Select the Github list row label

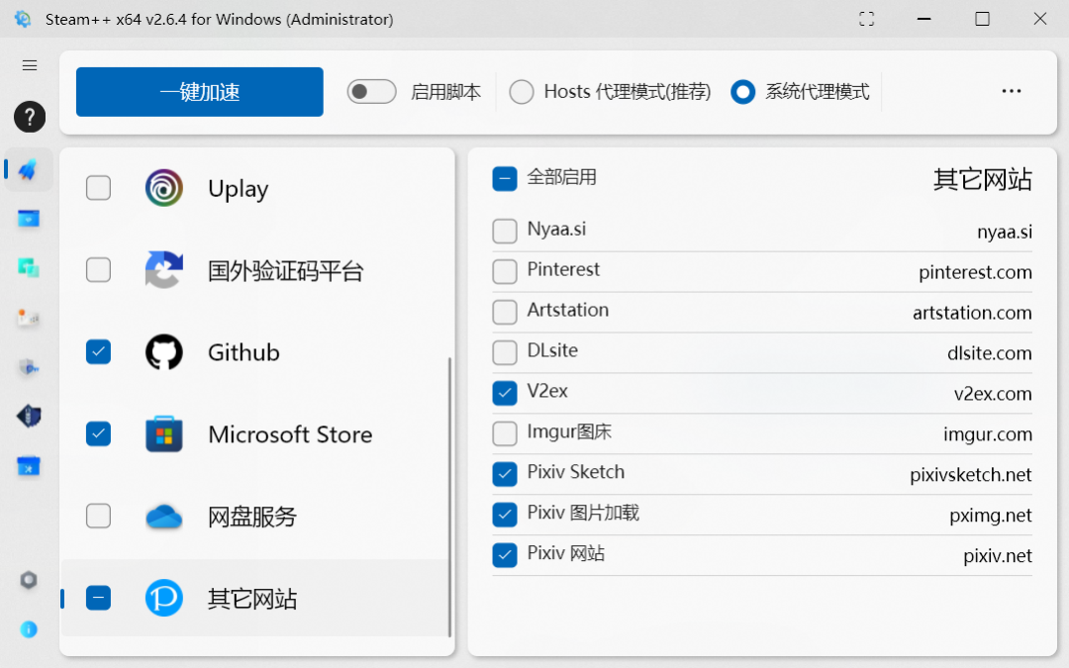(x=243, y=352)
